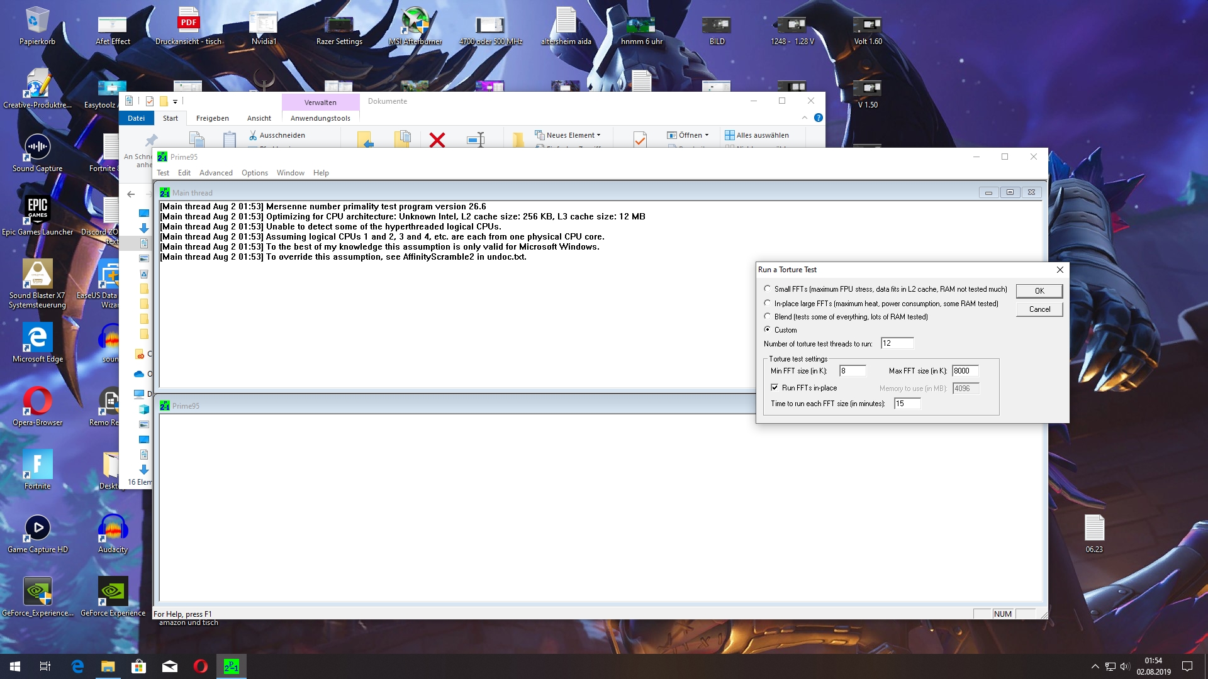1208x679 pixels.
Task: Toggle the Run FFTs in-place checkbox
Action: (x=775, y=388)
